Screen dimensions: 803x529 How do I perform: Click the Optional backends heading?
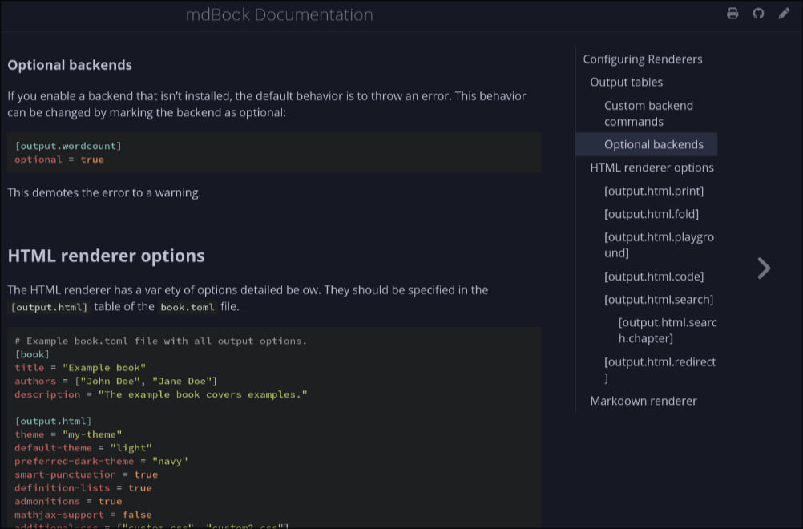pos(70,65)
